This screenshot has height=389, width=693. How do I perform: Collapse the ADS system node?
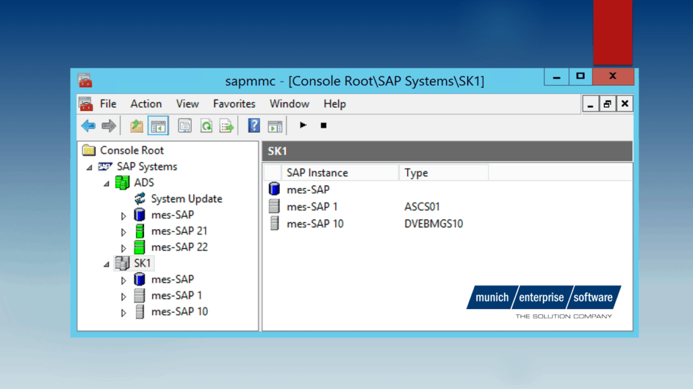[x=106, y=183]
